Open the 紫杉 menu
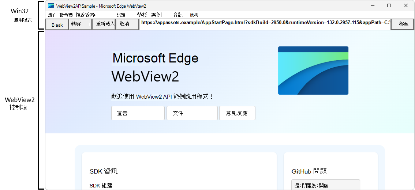The width and height of the screenshot is (415, 190). (x=142, y=15)
